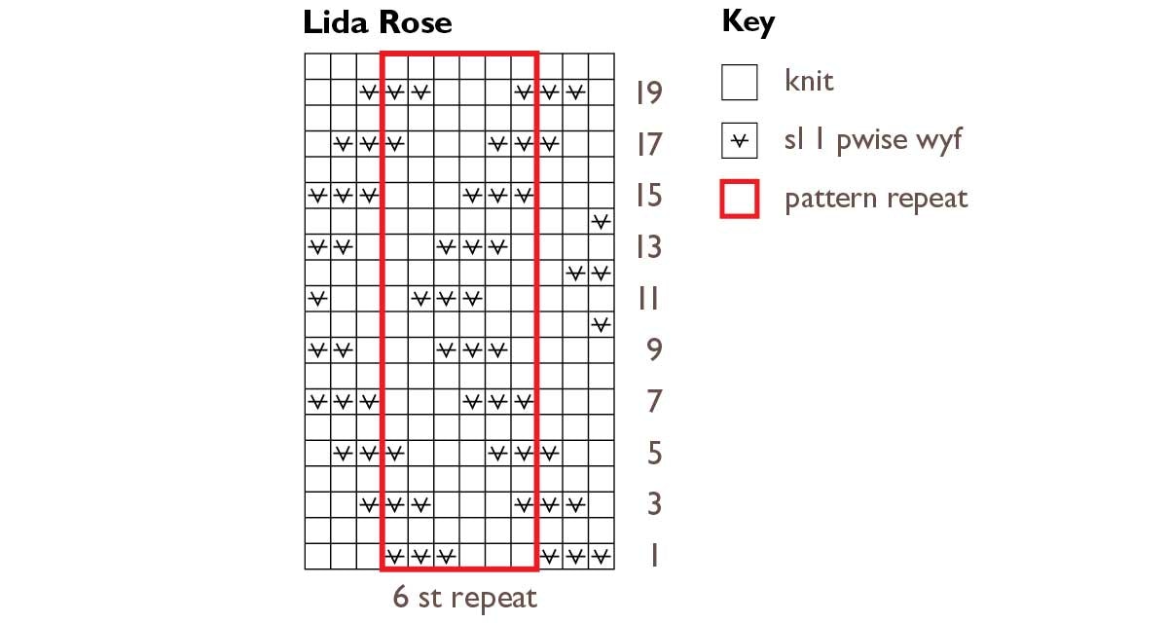Select the "pattern repeat" label text
The width and height of the screenshot is (1168, 623).
pos(876,199)
